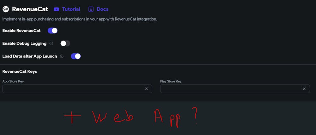The width and height of the screenshot is (316, 135).
Task: Click the Enable Debug Logging label
Action: 24,44
